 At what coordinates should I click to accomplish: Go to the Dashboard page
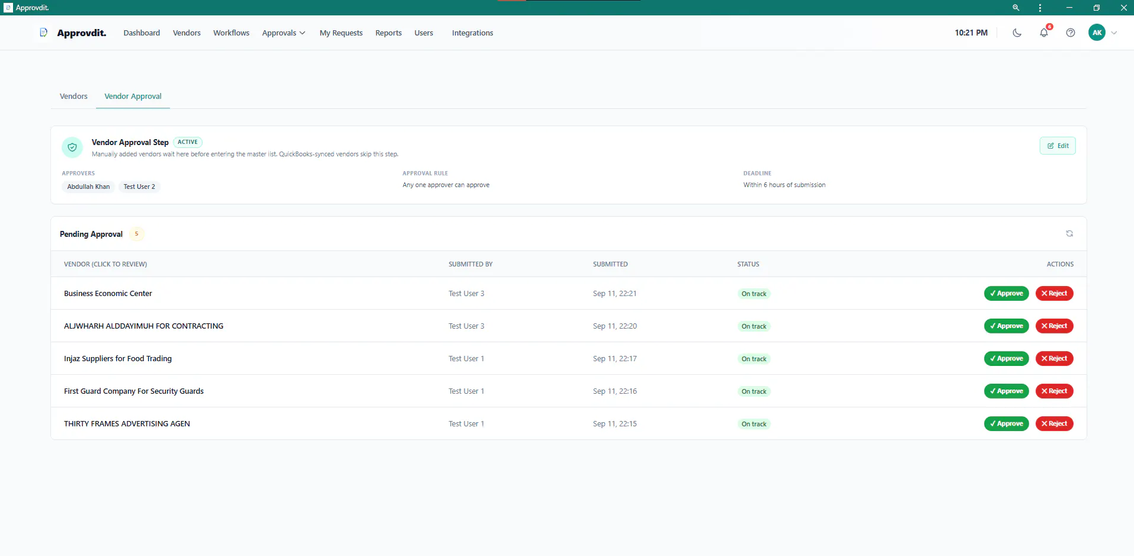pos(142,33)
